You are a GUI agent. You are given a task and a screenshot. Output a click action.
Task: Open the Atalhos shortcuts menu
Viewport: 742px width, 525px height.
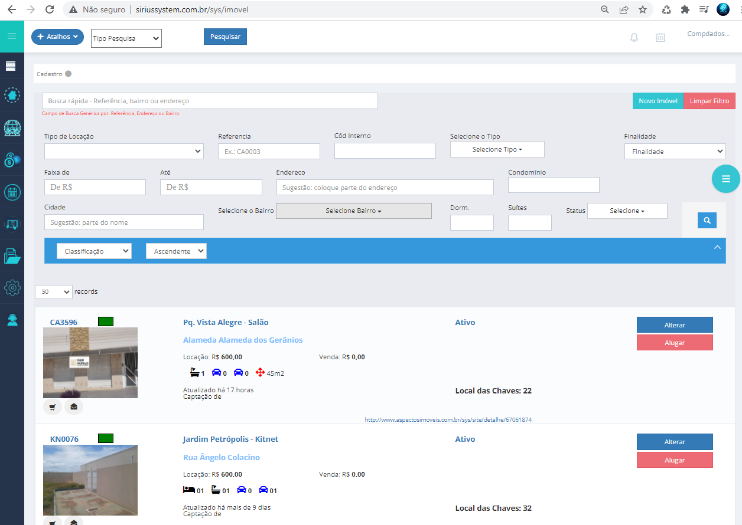(57, 37)
